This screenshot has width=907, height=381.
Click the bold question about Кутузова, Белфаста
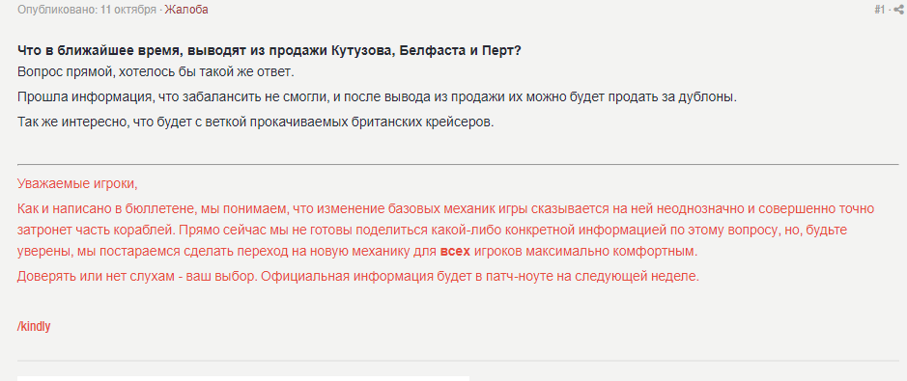(x=269, y=51)
